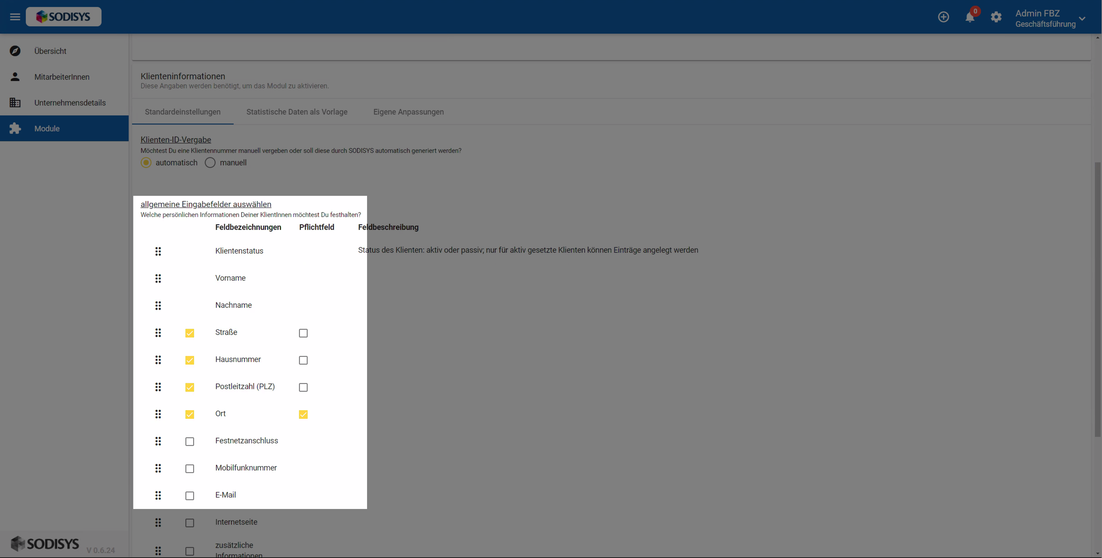Image resolution: width=1102 pixels, height=558 pixels.
Task: Click the Feldbeschreibung column header
Action: tap(388, 227)
